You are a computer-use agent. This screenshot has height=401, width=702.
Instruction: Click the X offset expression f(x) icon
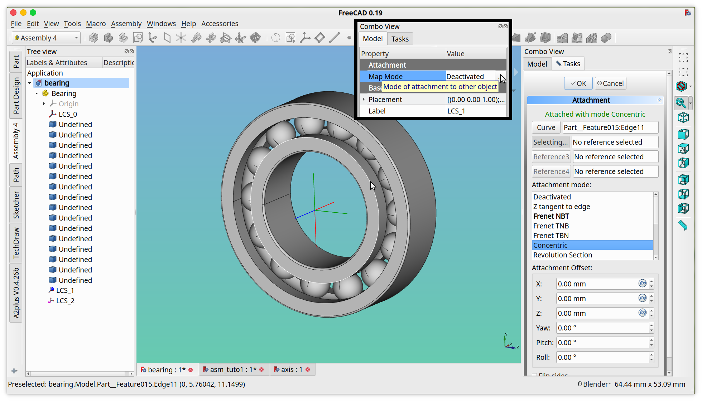pos(643,284)
